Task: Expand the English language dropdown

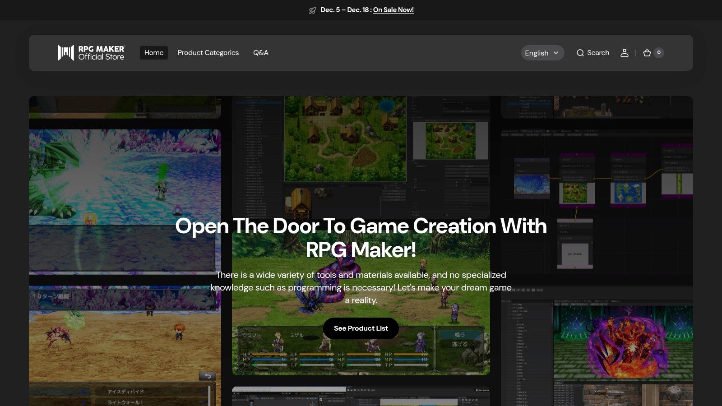Action: tap(542, 53)
